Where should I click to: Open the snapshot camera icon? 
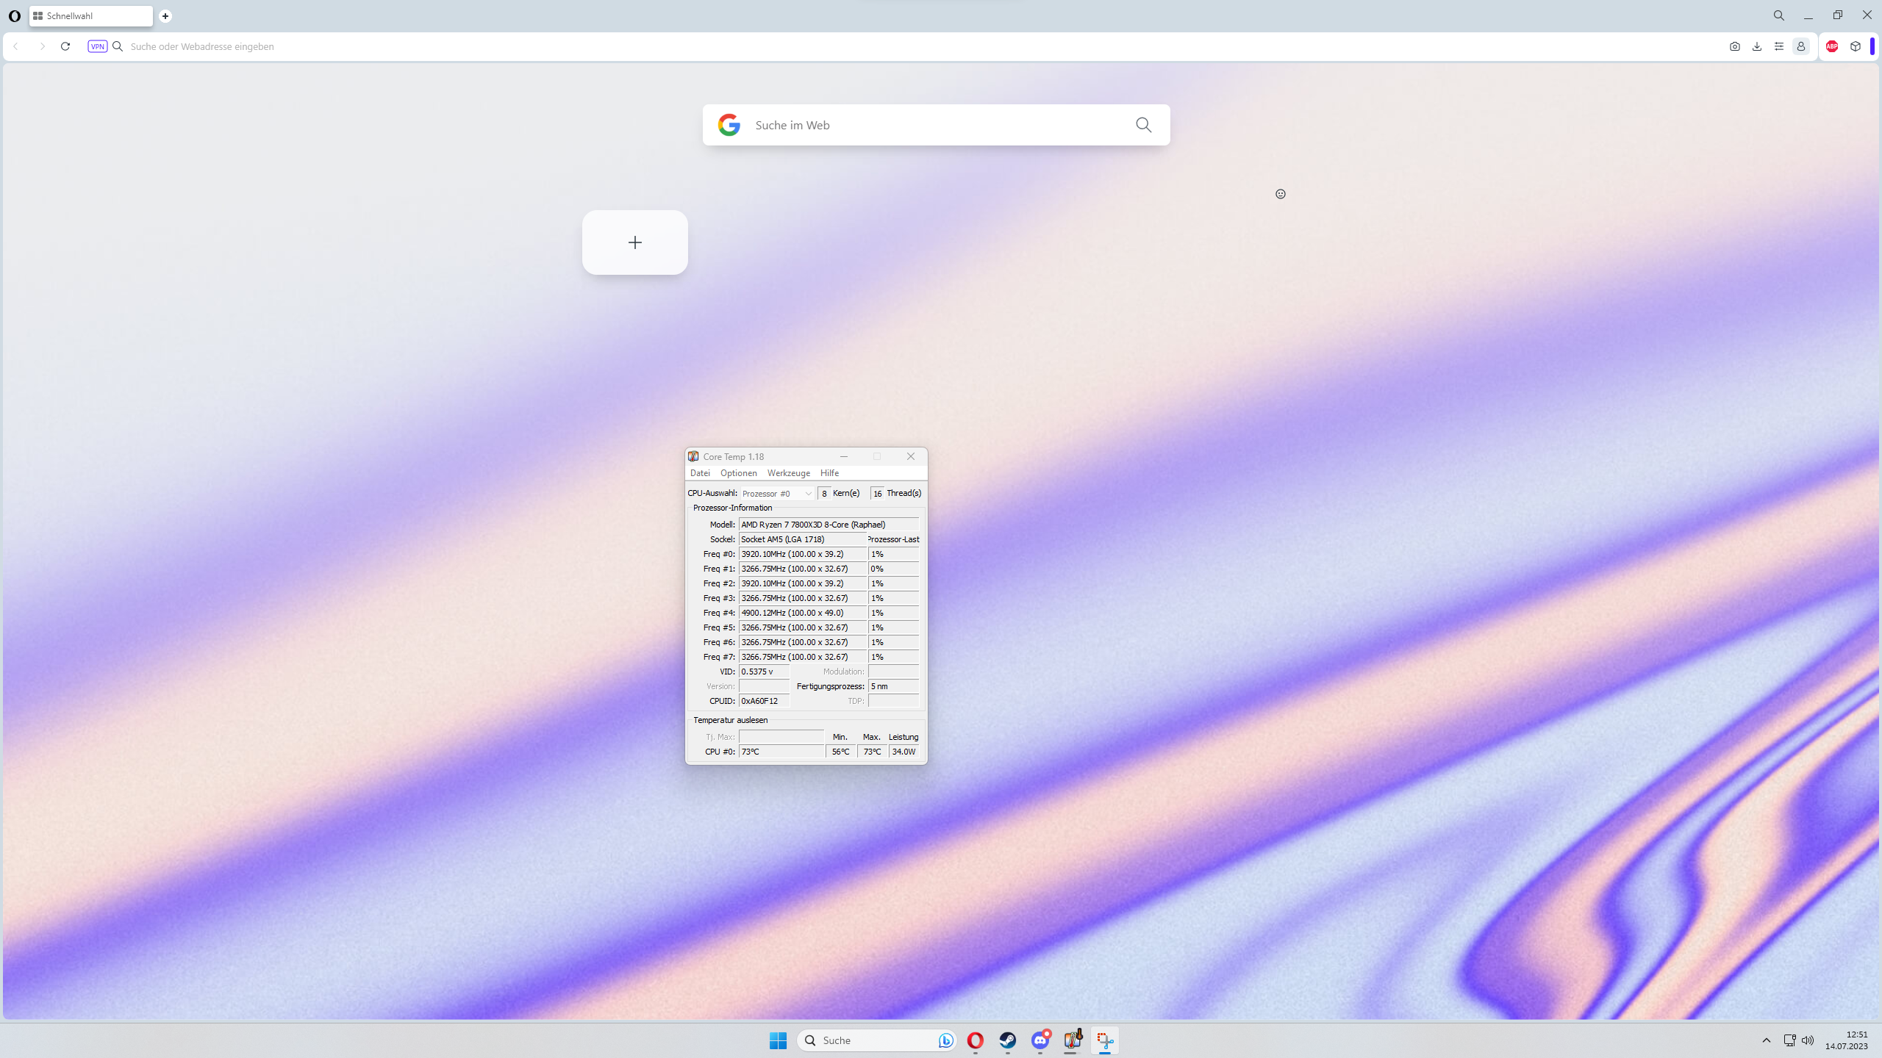(x=1735, y=46)
